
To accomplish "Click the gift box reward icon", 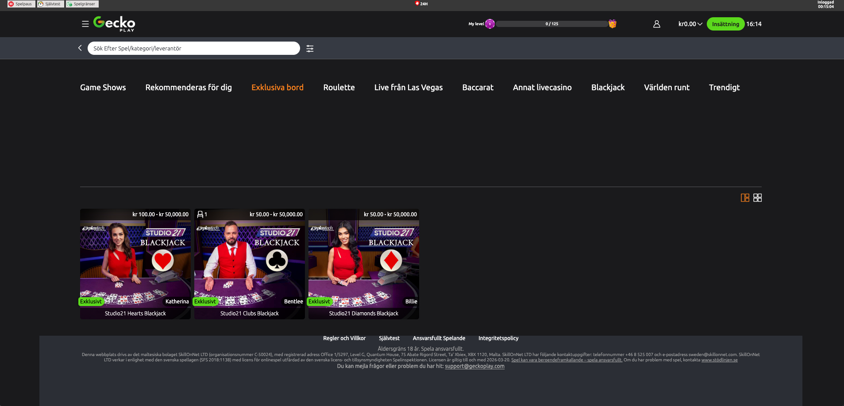I will pos(612,24).
